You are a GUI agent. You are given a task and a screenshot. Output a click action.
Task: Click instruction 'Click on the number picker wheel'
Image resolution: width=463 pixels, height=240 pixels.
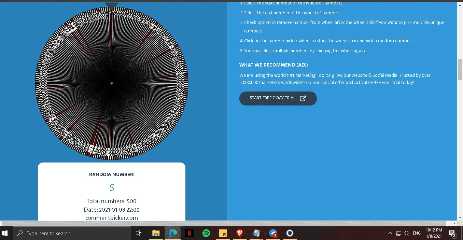tap(327, 41)
